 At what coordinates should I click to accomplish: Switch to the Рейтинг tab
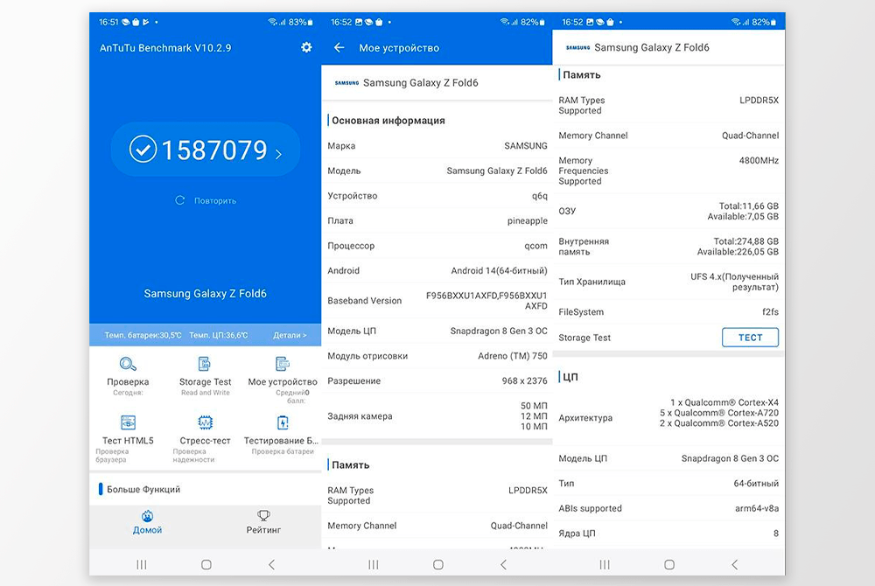coord(263,522)
